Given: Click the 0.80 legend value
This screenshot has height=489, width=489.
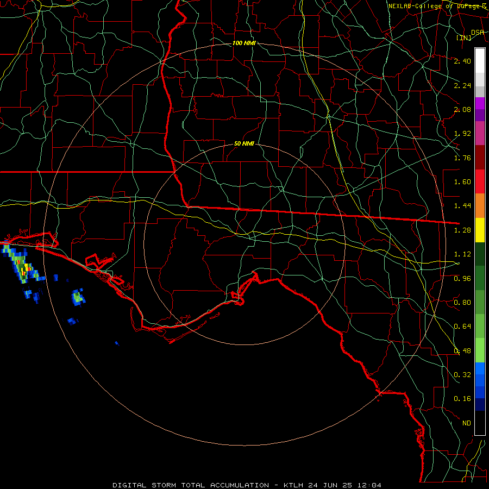Looking at the screenshot, I should pyautogui.click(x=462, y=303).
